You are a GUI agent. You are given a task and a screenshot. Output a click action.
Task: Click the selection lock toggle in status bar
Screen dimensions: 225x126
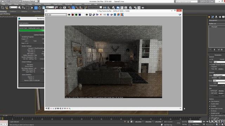128,122
